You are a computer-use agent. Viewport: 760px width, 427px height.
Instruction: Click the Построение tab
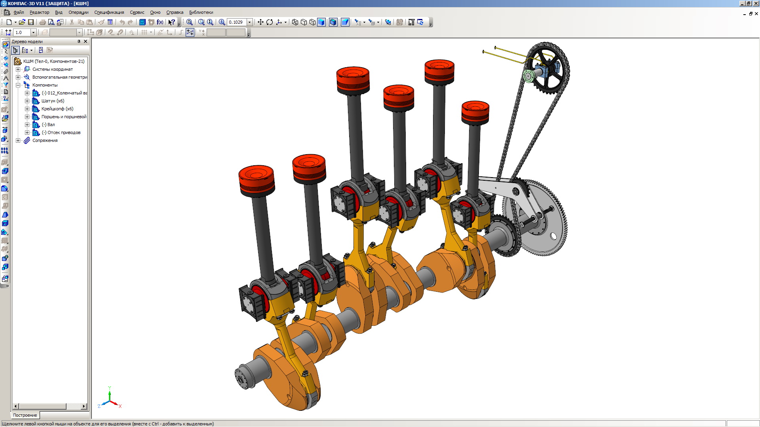coord(25,415)
